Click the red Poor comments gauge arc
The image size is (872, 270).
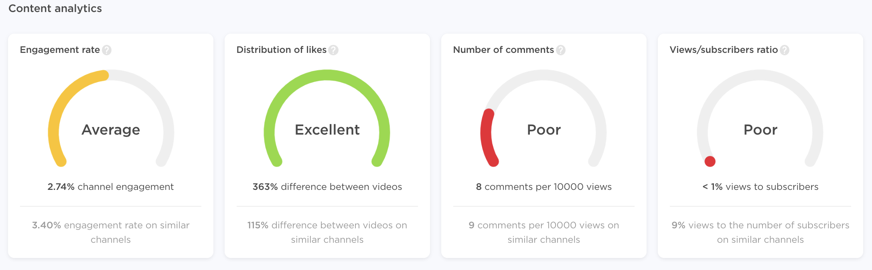(x=487, y=136)
